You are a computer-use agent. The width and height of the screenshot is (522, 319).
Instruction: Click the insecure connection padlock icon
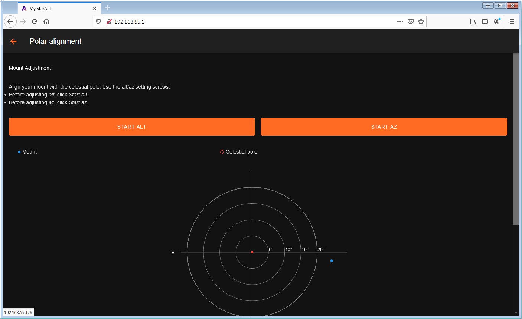[x=109, y=22]
